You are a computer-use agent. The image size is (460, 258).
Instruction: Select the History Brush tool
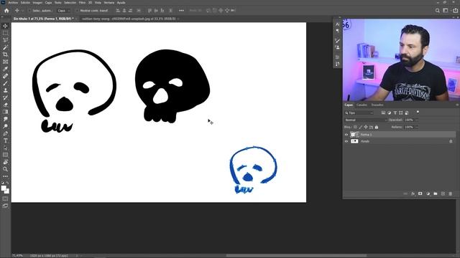[5, 97]
